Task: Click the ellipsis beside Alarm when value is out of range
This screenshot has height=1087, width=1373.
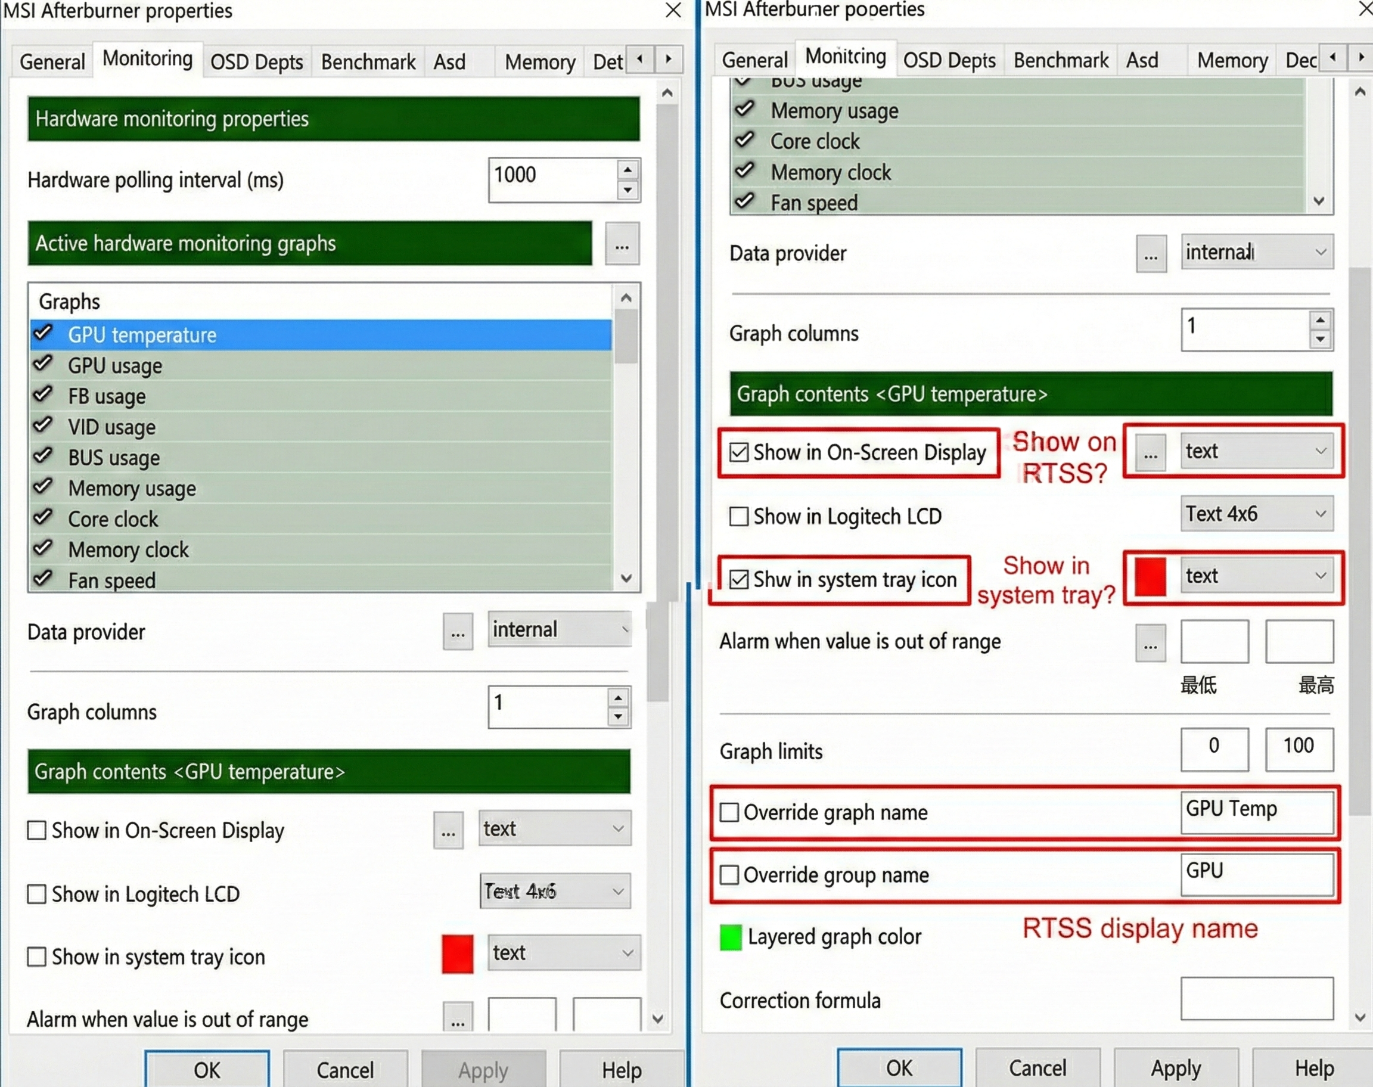Action: point(457,1016)
